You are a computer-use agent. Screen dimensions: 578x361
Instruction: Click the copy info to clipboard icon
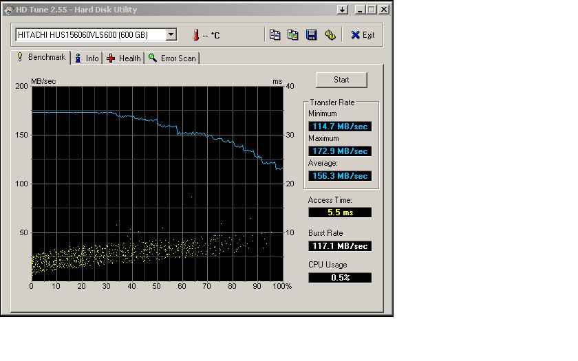(275, 35)
